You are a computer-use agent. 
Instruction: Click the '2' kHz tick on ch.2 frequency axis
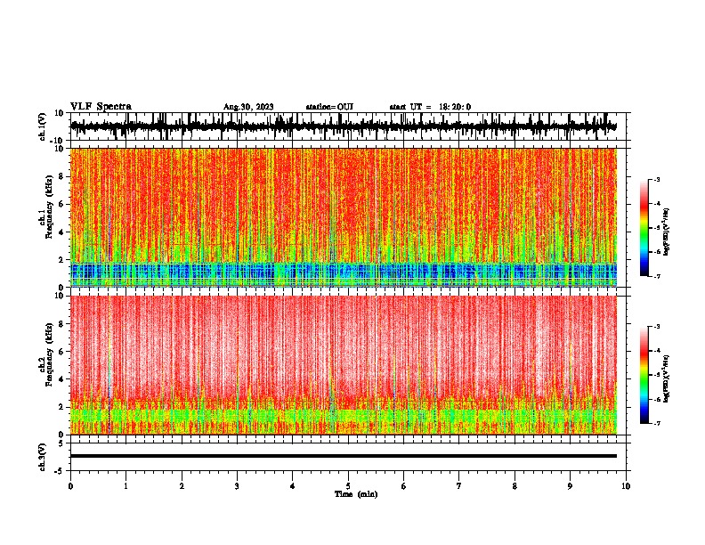click(x=61, y=407)
